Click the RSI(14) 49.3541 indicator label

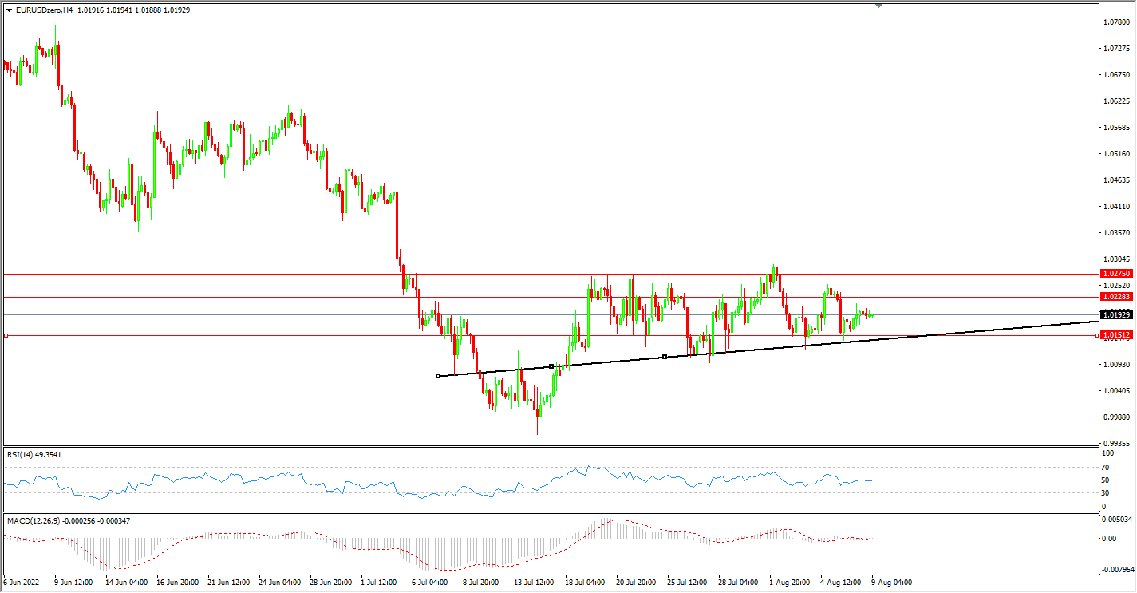pyautogui.click(x=34, y=455)
